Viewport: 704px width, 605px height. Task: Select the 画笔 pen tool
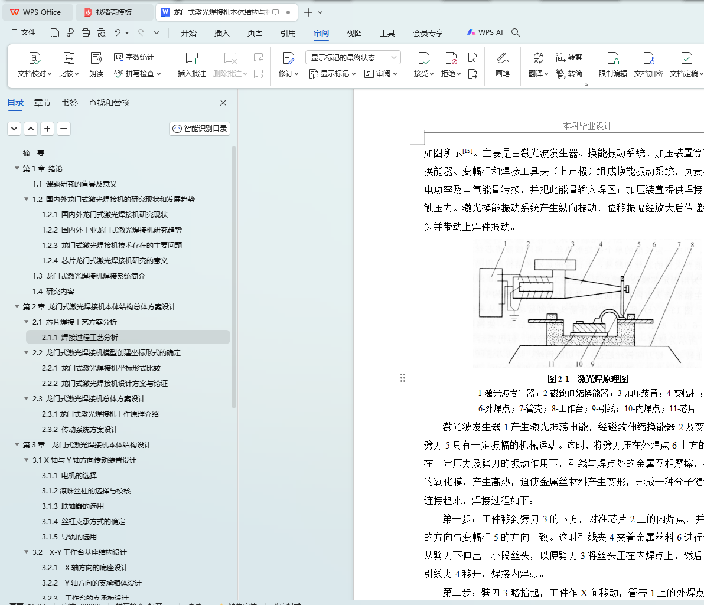[503, 64]
